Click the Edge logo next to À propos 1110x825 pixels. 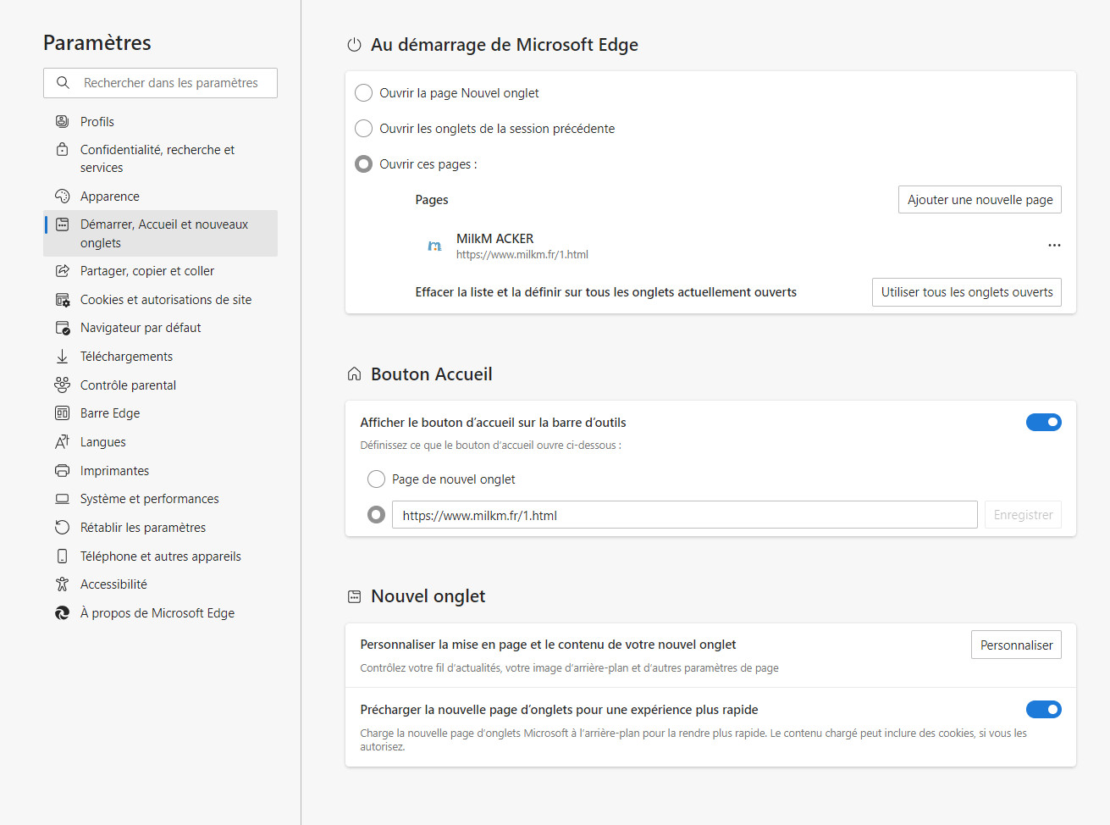point(62,613)
